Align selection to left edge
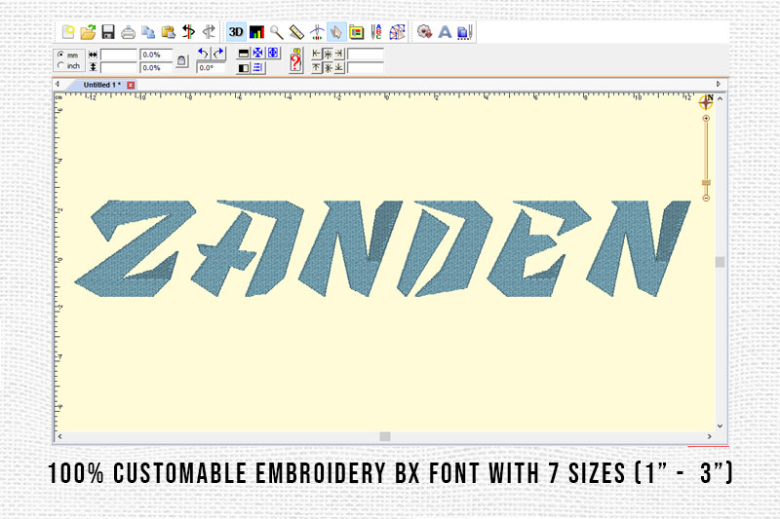The width and height of the screenshot is (780, 519). pos(317,54)
